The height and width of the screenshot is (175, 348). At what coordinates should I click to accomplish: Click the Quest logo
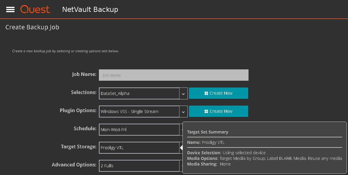point(35,9)
